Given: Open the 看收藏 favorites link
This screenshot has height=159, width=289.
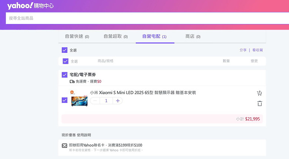Looking at the screenshot, I should (x=258, y=50).
